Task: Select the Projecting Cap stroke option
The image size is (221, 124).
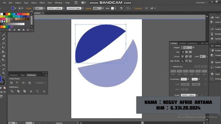Action: (190, 52)
